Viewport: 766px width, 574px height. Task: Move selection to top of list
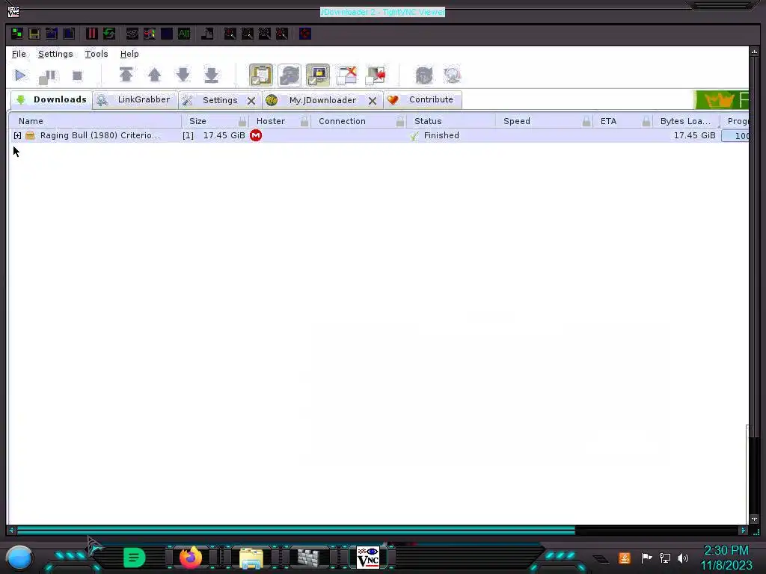tap(126, 75)
